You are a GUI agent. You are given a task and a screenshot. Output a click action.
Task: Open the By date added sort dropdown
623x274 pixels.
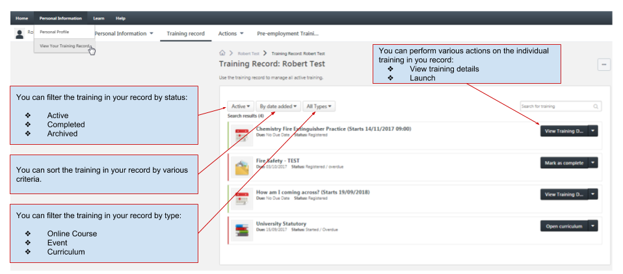point(278,106)
